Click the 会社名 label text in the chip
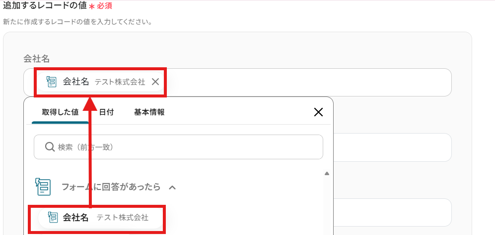Image resolution: width=495 pixels, height=235 pixels. 75,82
